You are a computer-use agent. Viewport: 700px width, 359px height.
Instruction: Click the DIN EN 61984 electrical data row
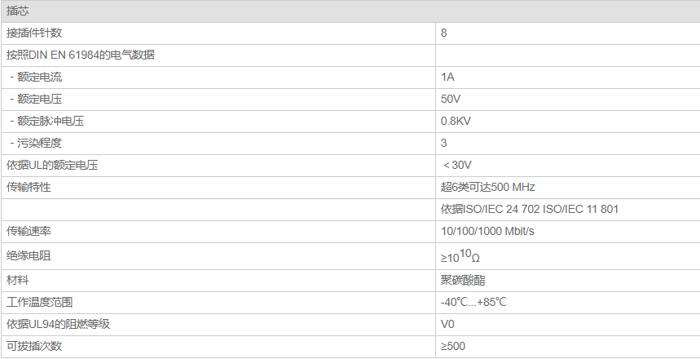[x=81, y=55]
